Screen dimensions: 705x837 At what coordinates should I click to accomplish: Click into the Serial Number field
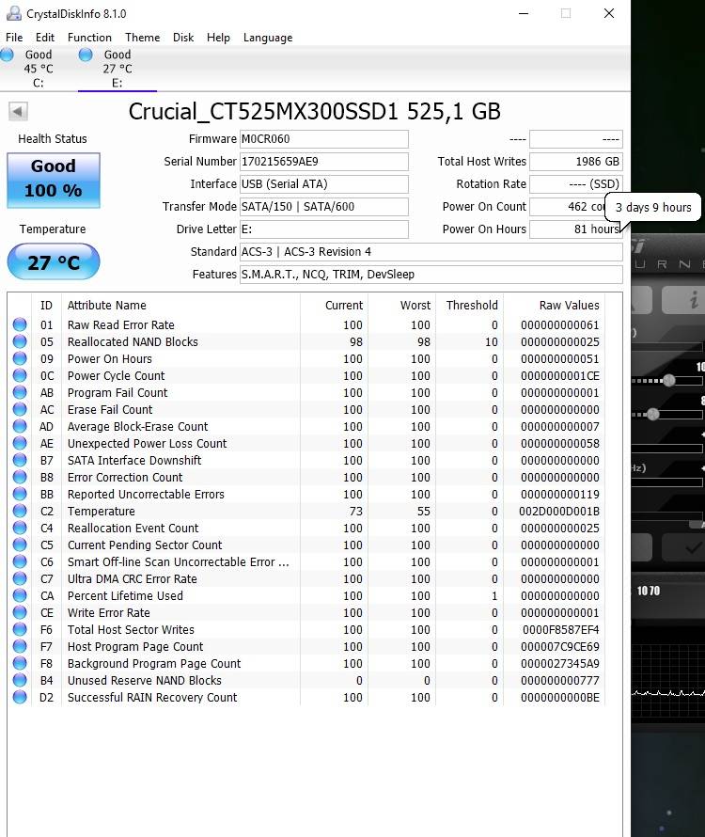coord(323,162)
